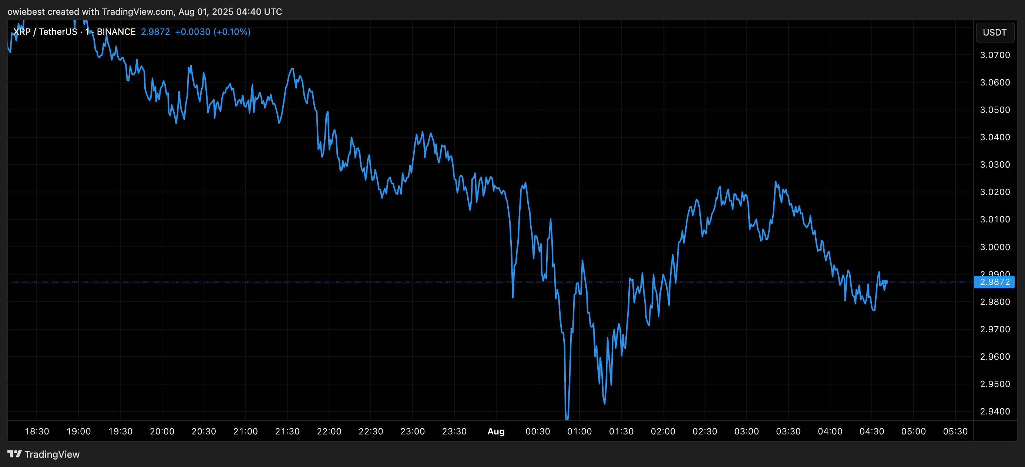Click the 20:30 time axis label
The width and height of the screenshot is (1025, 467).
(204, 431)
